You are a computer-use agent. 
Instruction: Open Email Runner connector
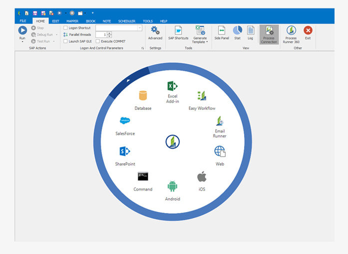(x=220, y=127)
